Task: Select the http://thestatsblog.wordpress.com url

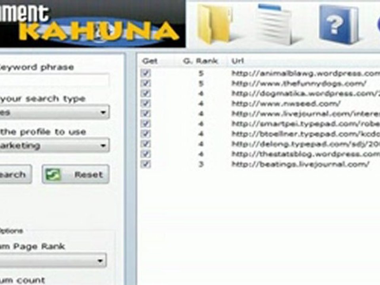Action: (306, 154)
